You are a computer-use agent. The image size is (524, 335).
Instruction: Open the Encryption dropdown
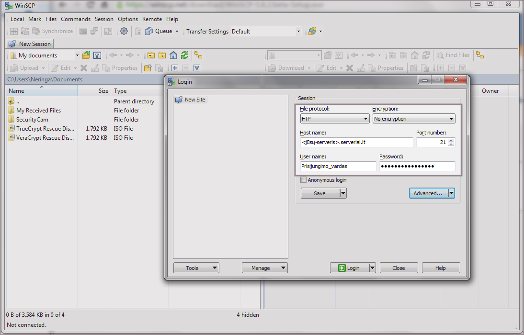point(414,119)
